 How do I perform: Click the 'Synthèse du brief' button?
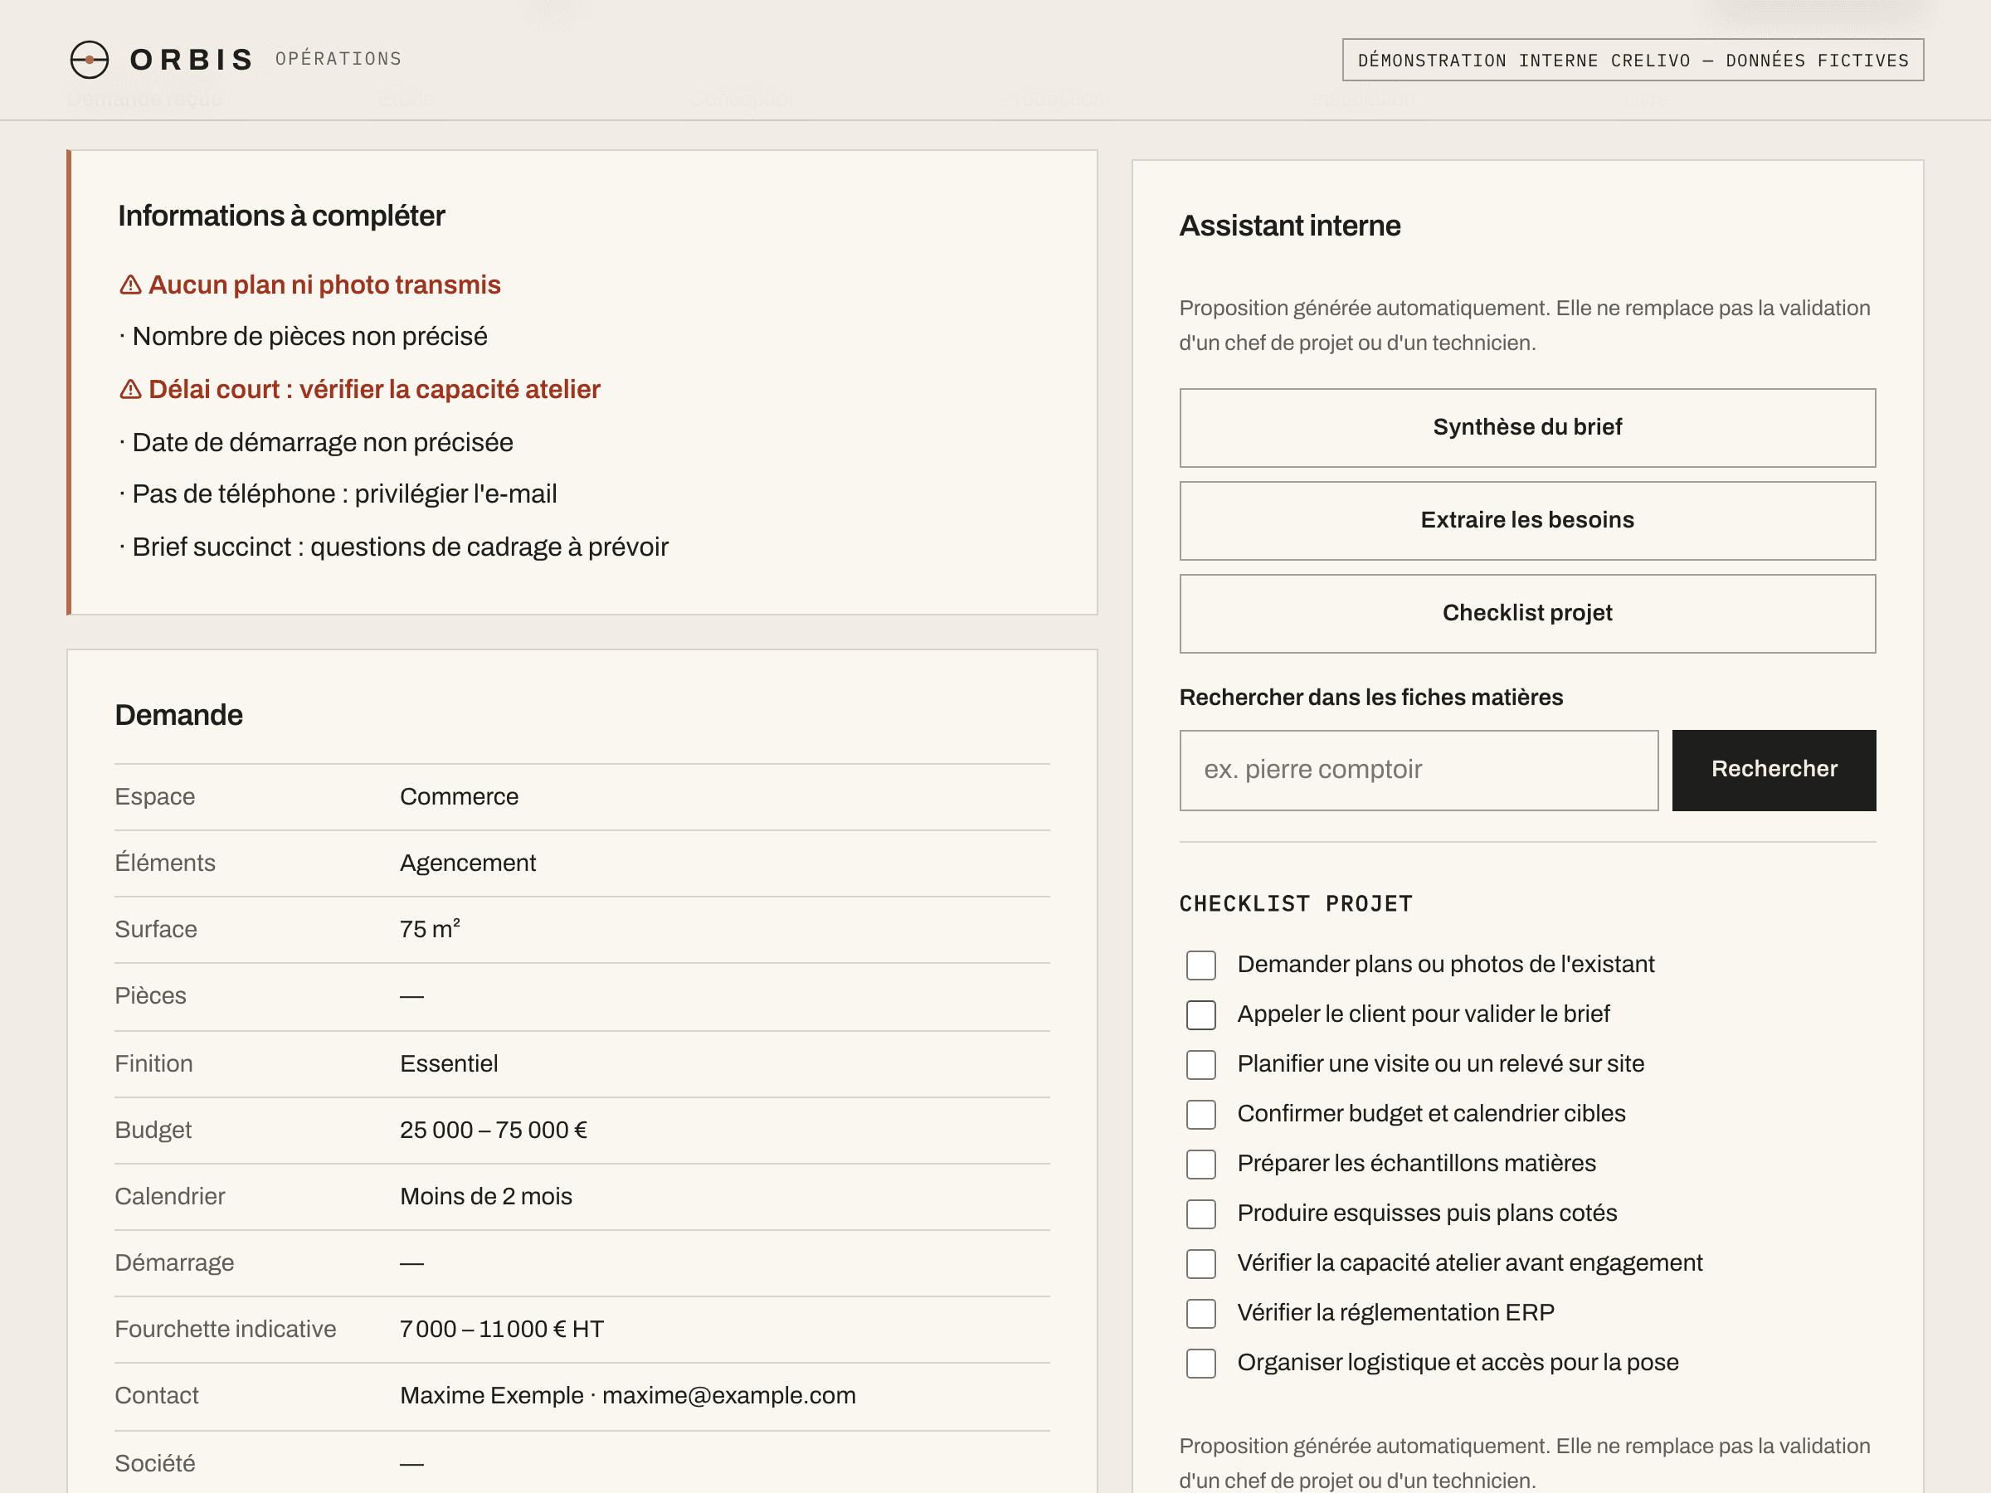point(1527,427)
